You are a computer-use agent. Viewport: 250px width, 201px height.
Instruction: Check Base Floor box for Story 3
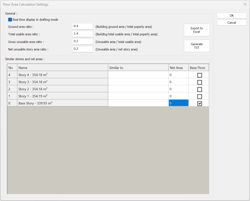[200, 82]
